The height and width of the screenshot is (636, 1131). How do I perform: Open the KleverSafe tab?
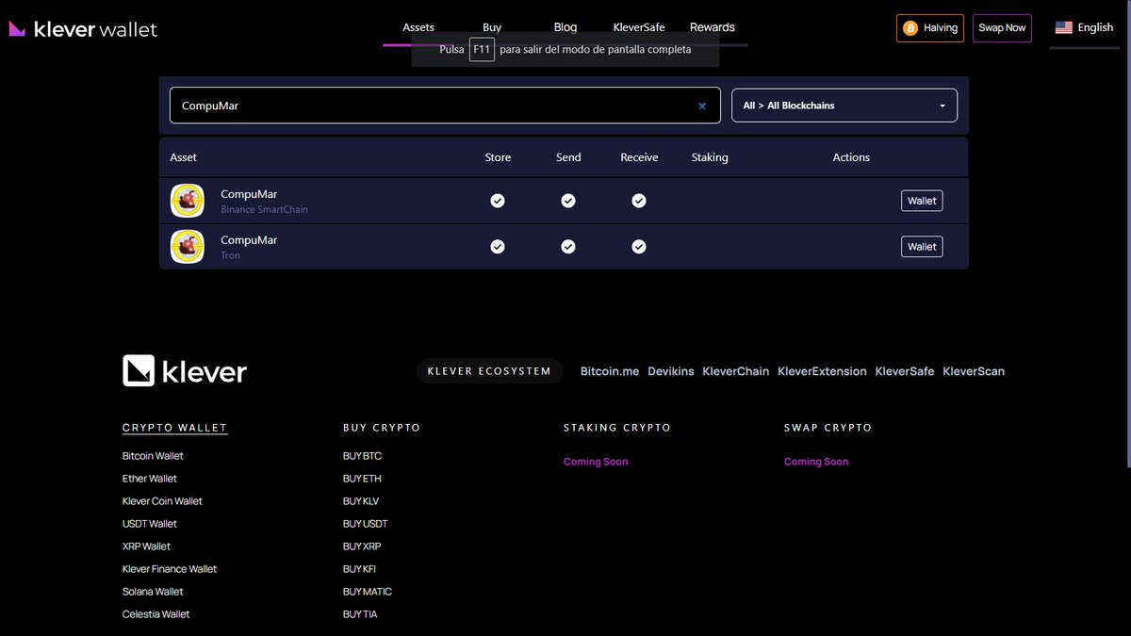coord(639,28)
